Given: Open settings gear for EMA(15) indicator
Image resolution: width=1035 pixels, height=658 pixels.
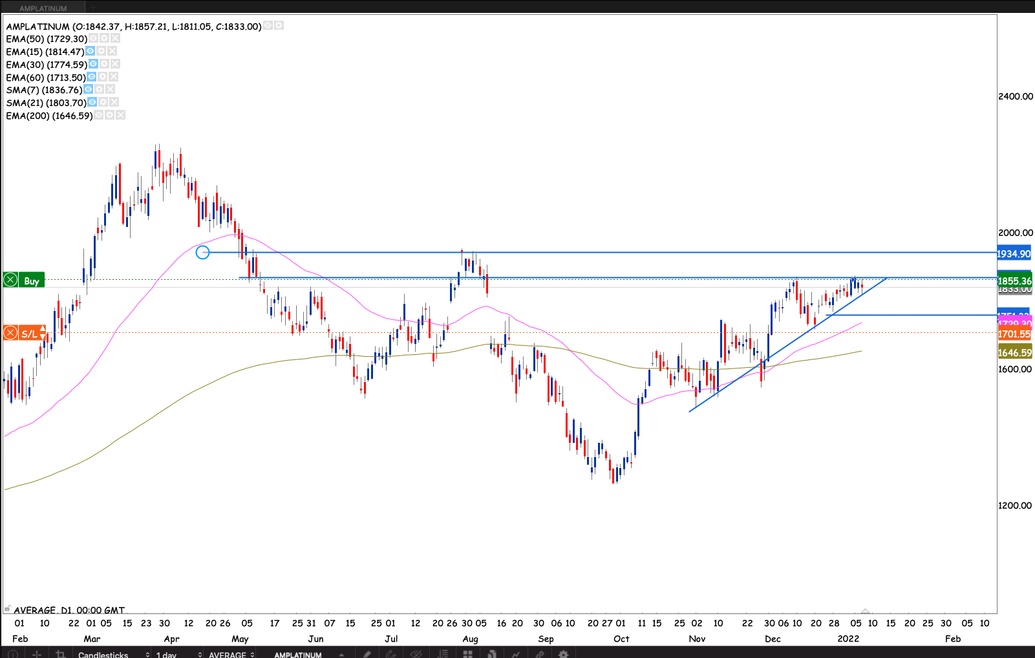Looking at the screenshot, I should pos(101,51).
